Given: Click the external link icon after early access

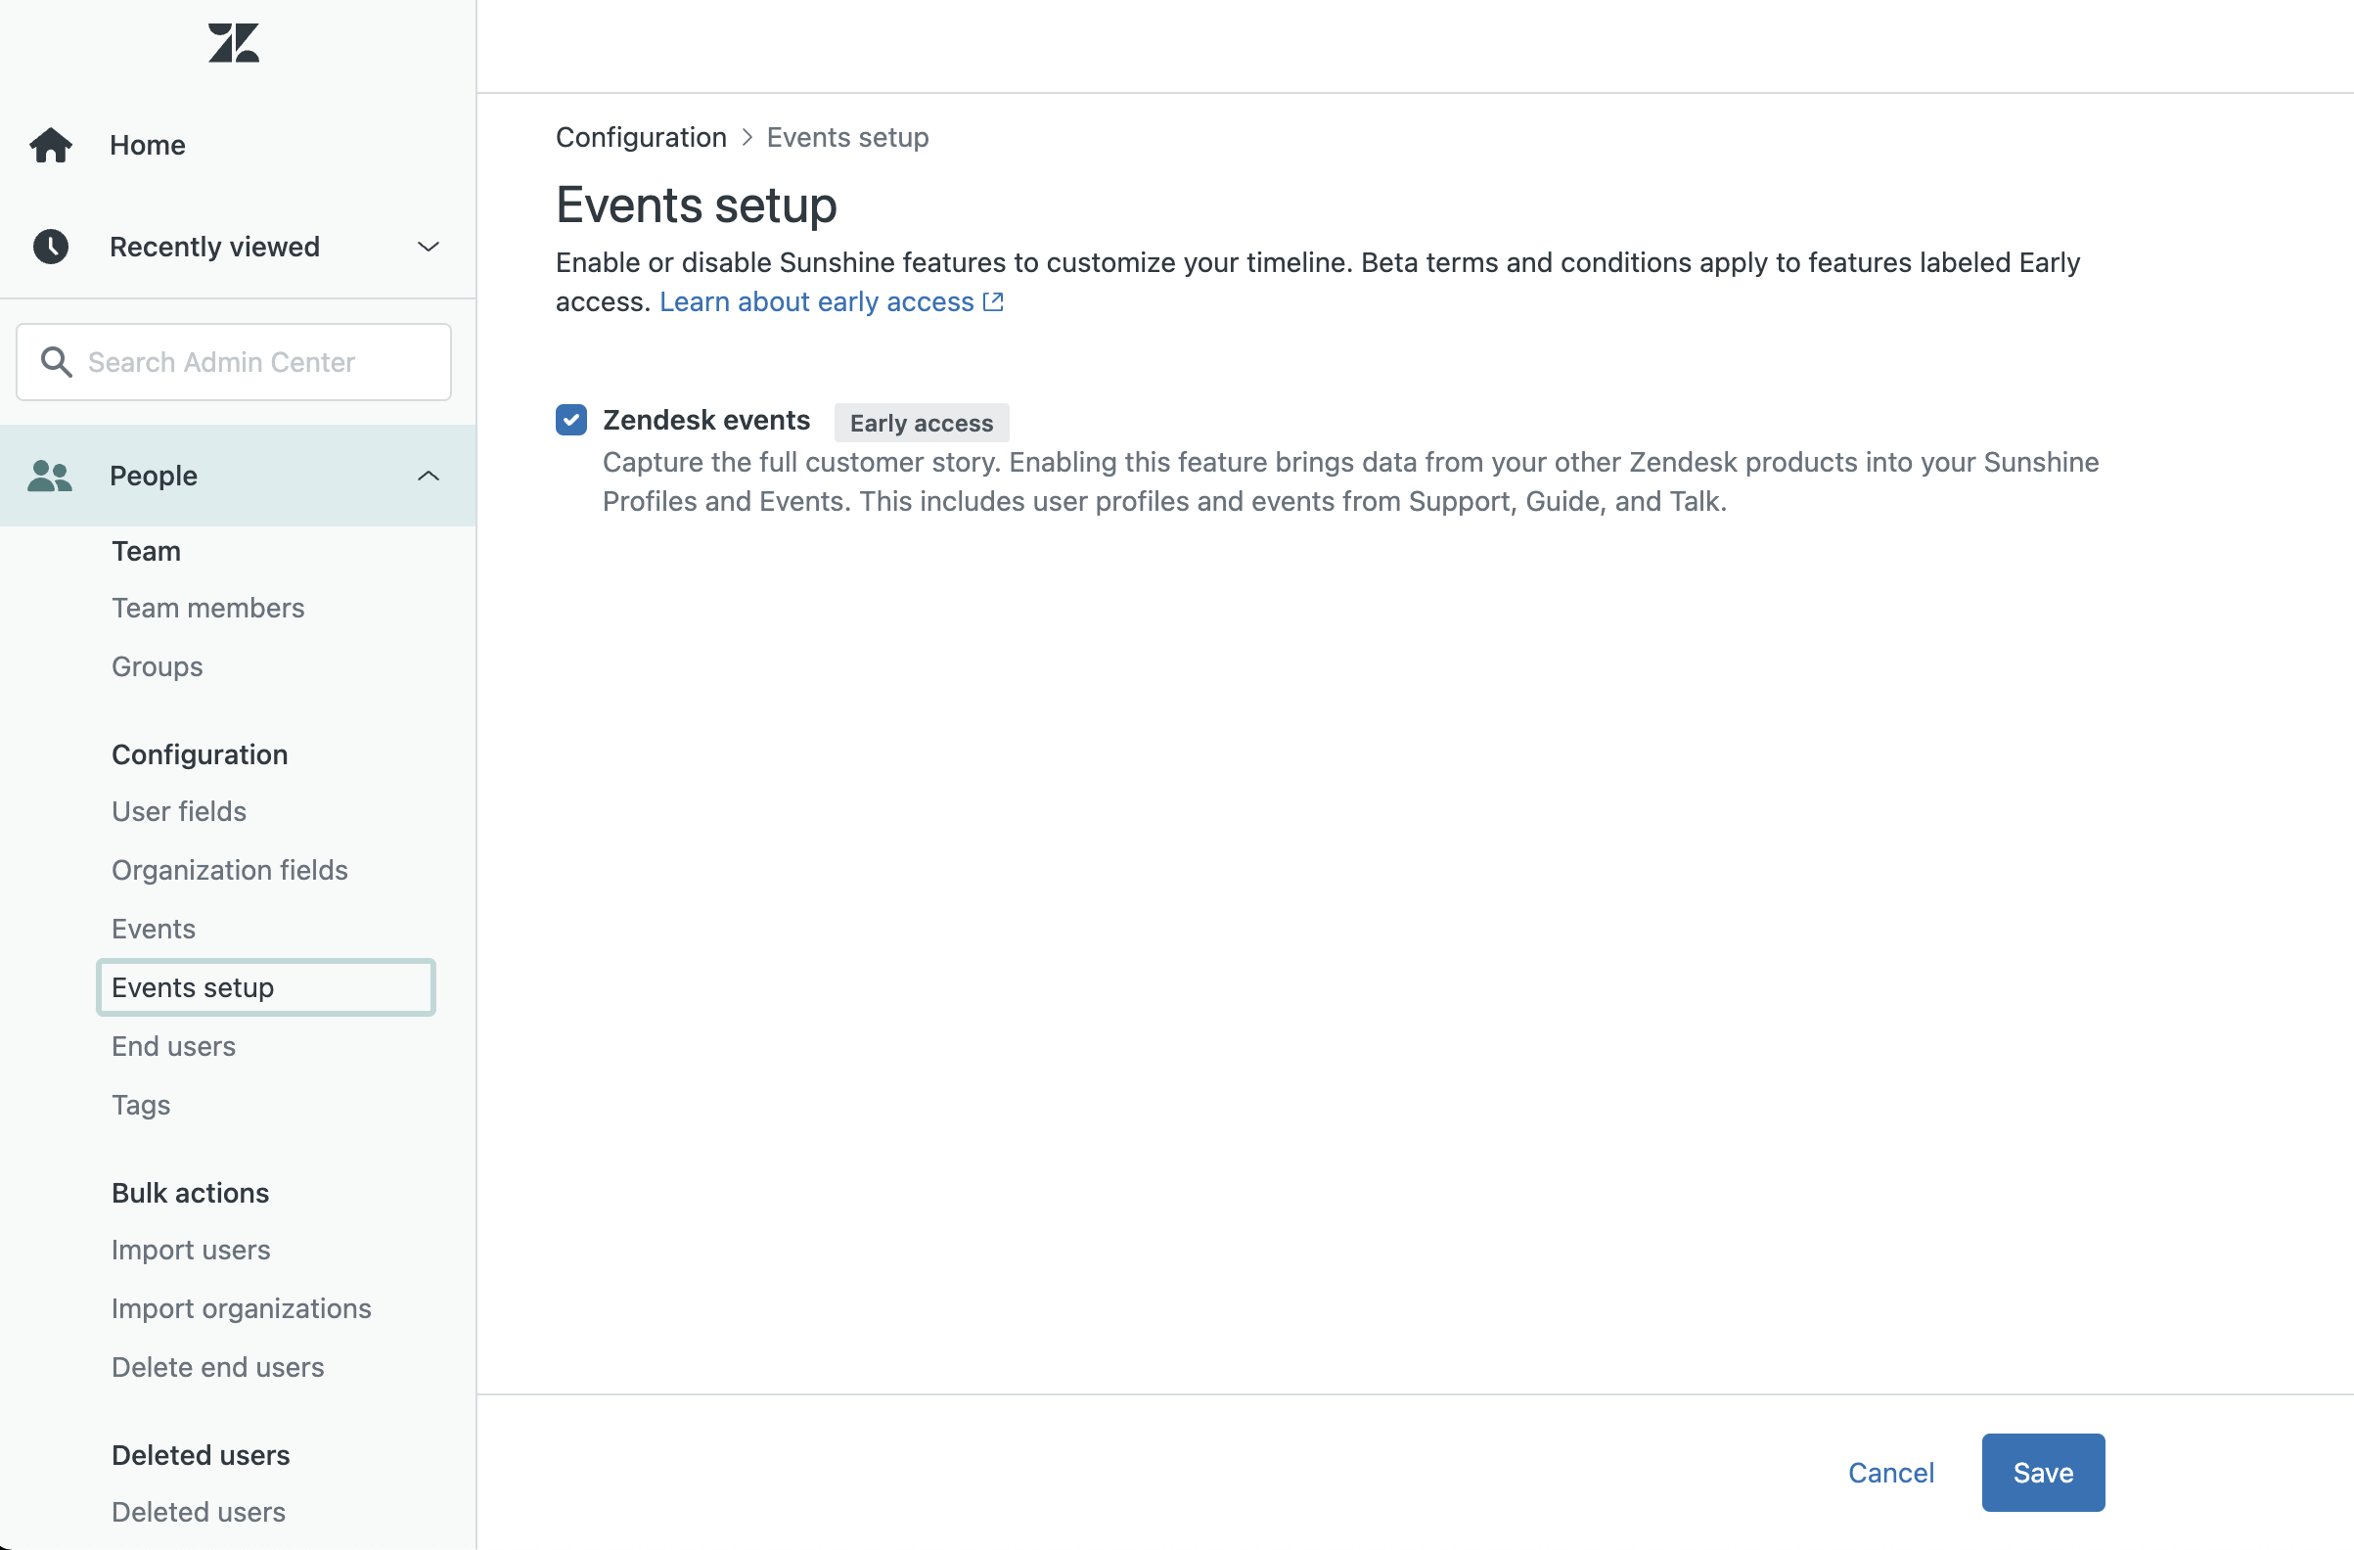Looking at the screenshot, I should [x=993, y=301].
